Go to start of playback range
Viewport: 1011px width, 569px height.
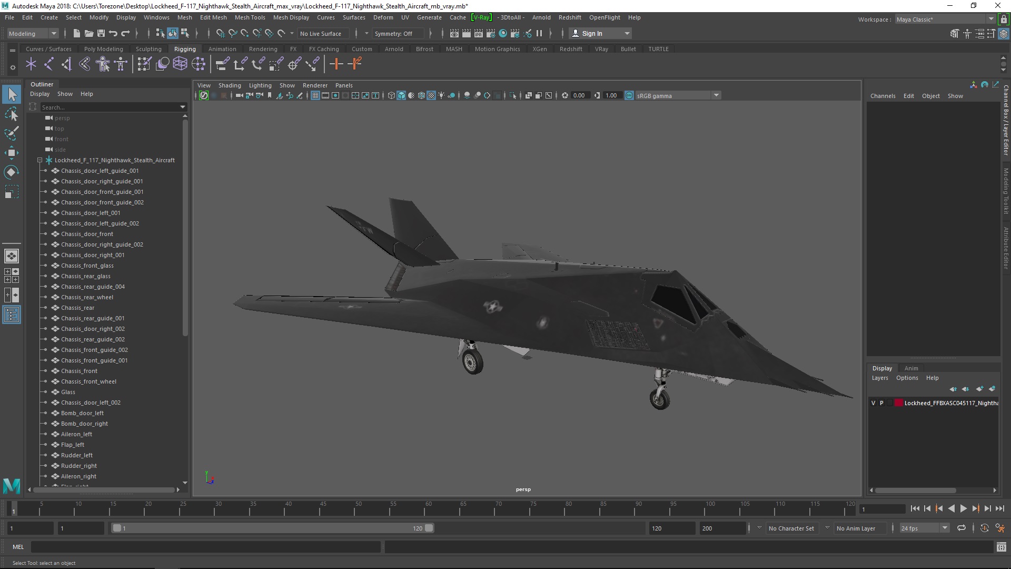click(915, 508)
